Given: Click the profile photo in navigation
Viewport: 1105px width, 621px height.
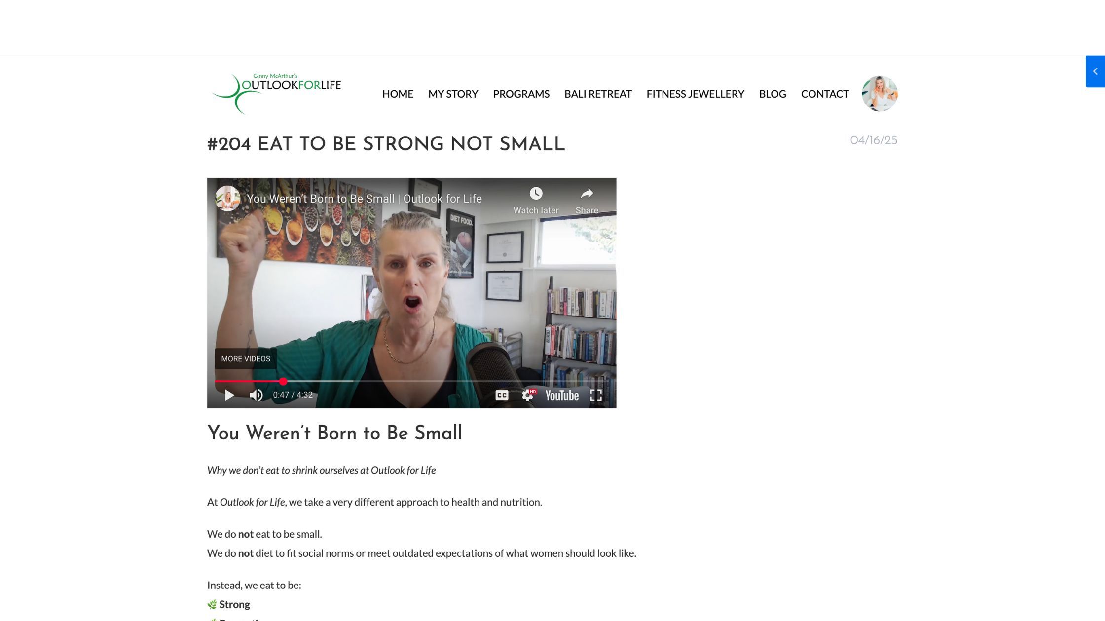Looking at the screenshot, I should click(x=880, y=94).
